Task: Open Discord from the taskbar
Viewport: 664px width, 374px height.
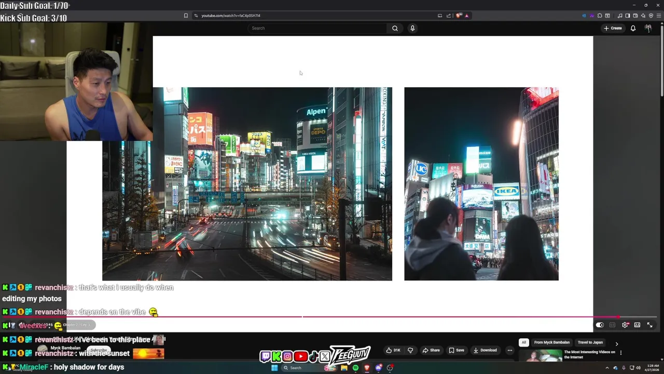Action: 378,368
